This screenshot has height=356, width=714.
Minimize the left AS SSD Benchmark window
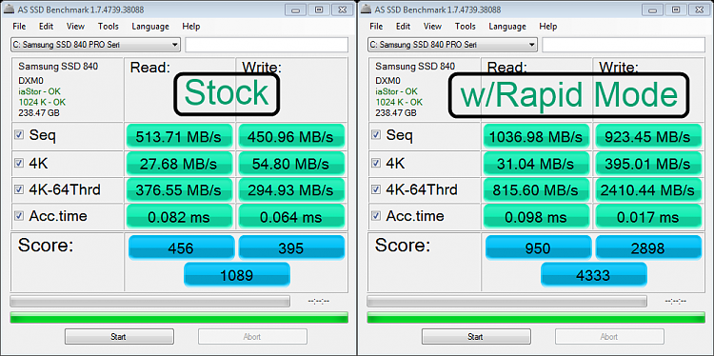(x=295, y=10)
